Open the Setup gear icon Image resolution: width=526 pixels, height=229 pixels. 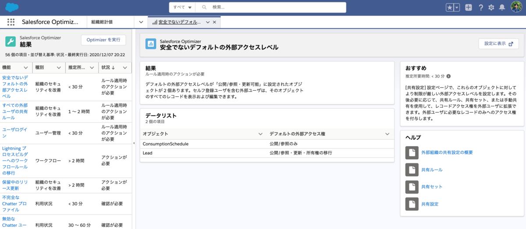coord(491,7)
